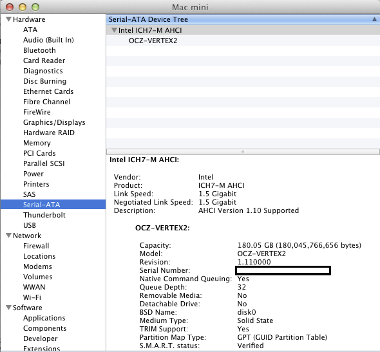Click Vendor value Intel
The height and width of the screenshot is (352, 380).
[205, 177]
